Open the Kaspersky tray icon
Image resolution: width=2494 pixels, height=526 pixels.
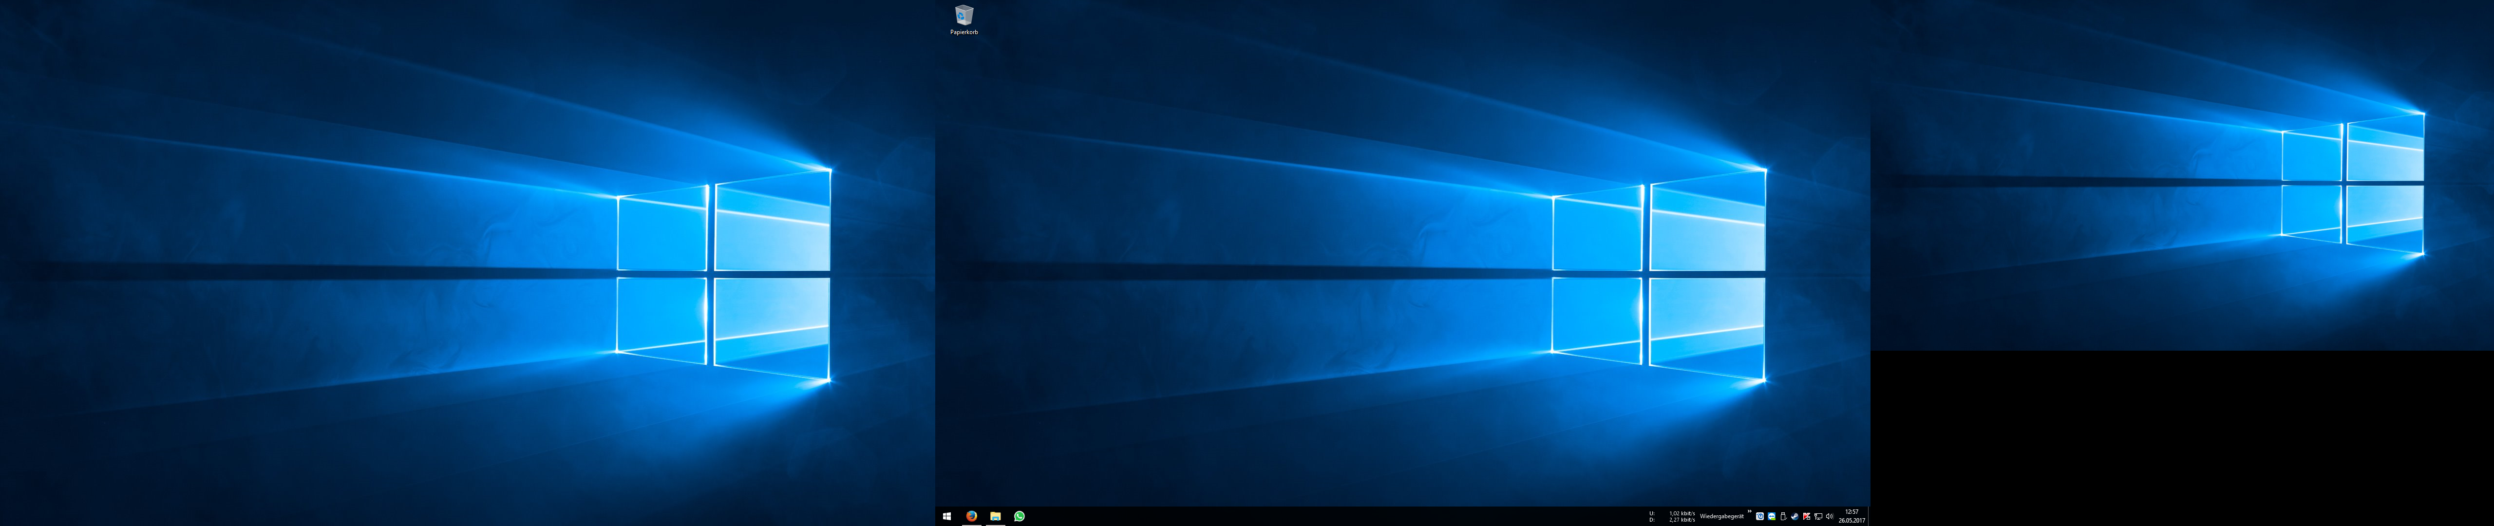pos(1807,516)
